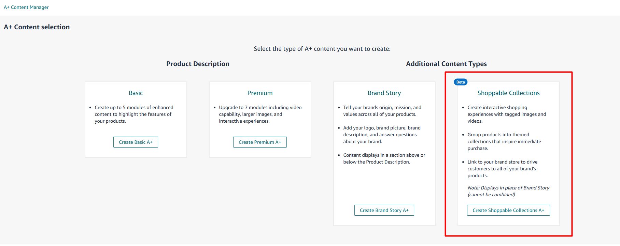Select the Basic card title
The image size is (620, 246).
tap(136, 93)
